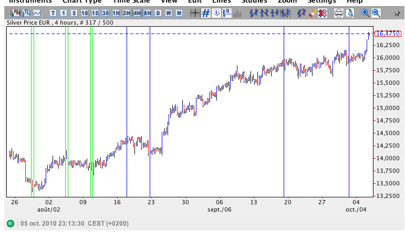
Task: Set time scale to 15 minutes
Action: [x=95, y=13]
